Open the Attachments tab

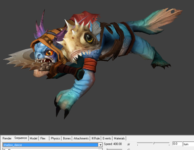[x=81, y=138]
